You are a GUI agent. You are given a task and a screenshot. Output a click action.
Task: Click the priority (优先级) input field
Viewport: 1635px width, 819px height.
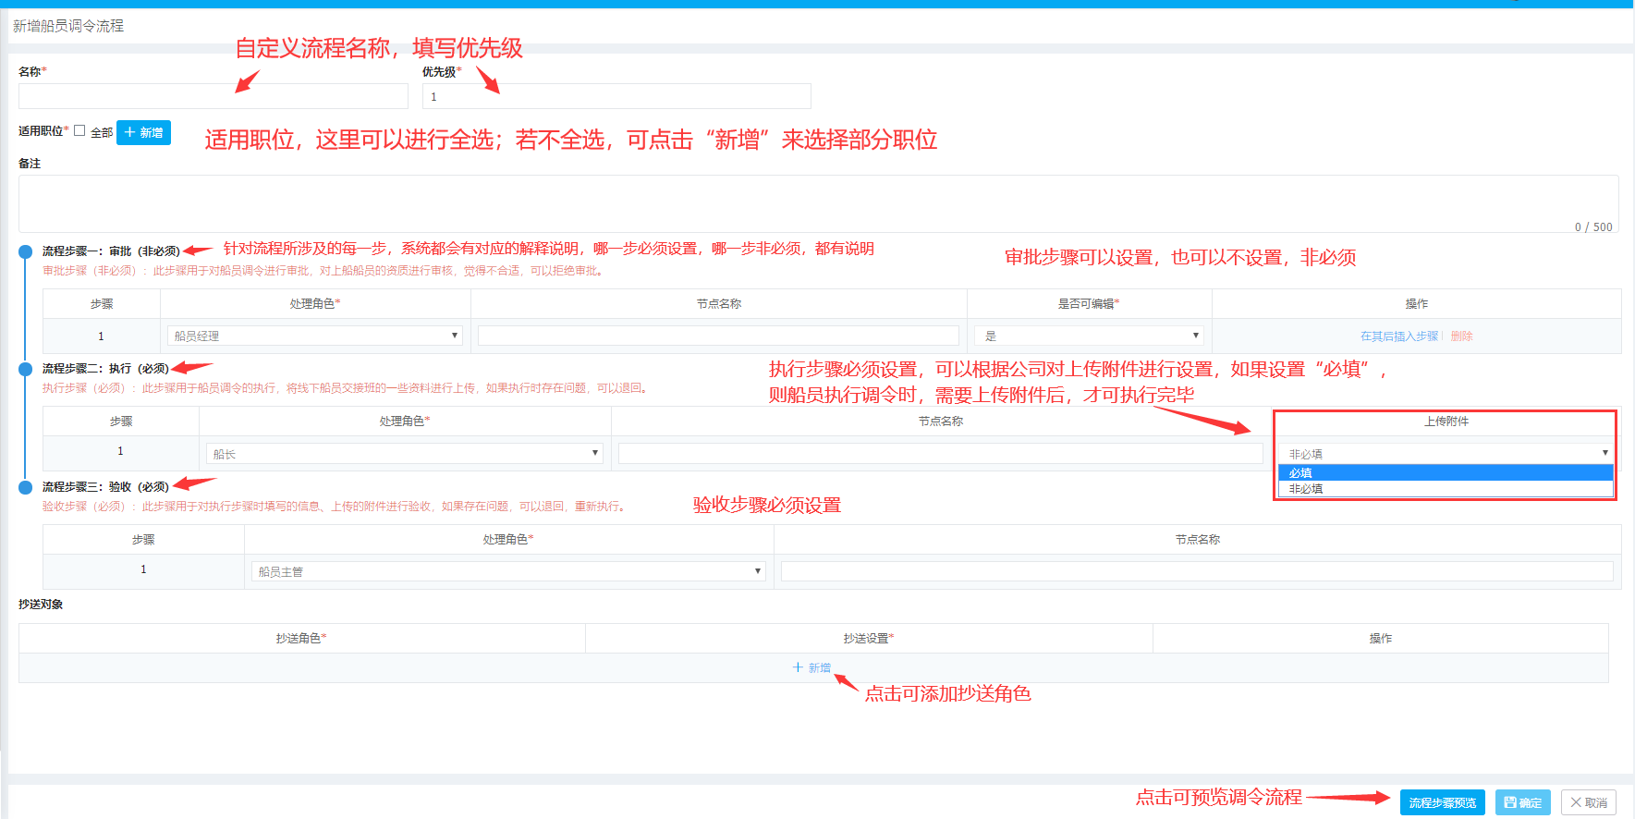pyautogui.click(x=616, y=96)
